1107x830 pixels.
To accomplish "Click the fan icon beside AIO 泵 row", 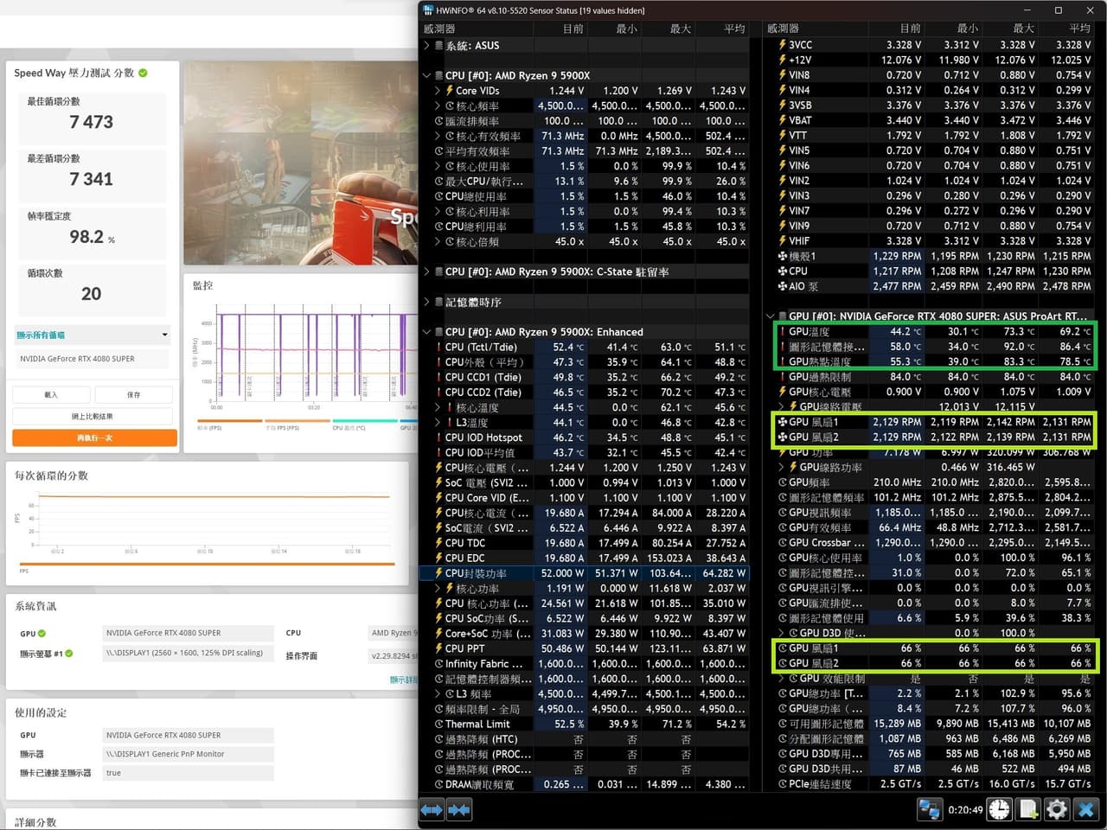I will tap(783, 286).
